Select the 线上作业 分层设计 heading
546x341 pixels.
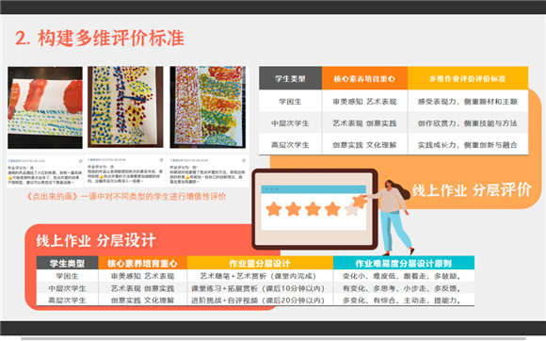click(x=96, y=241)
